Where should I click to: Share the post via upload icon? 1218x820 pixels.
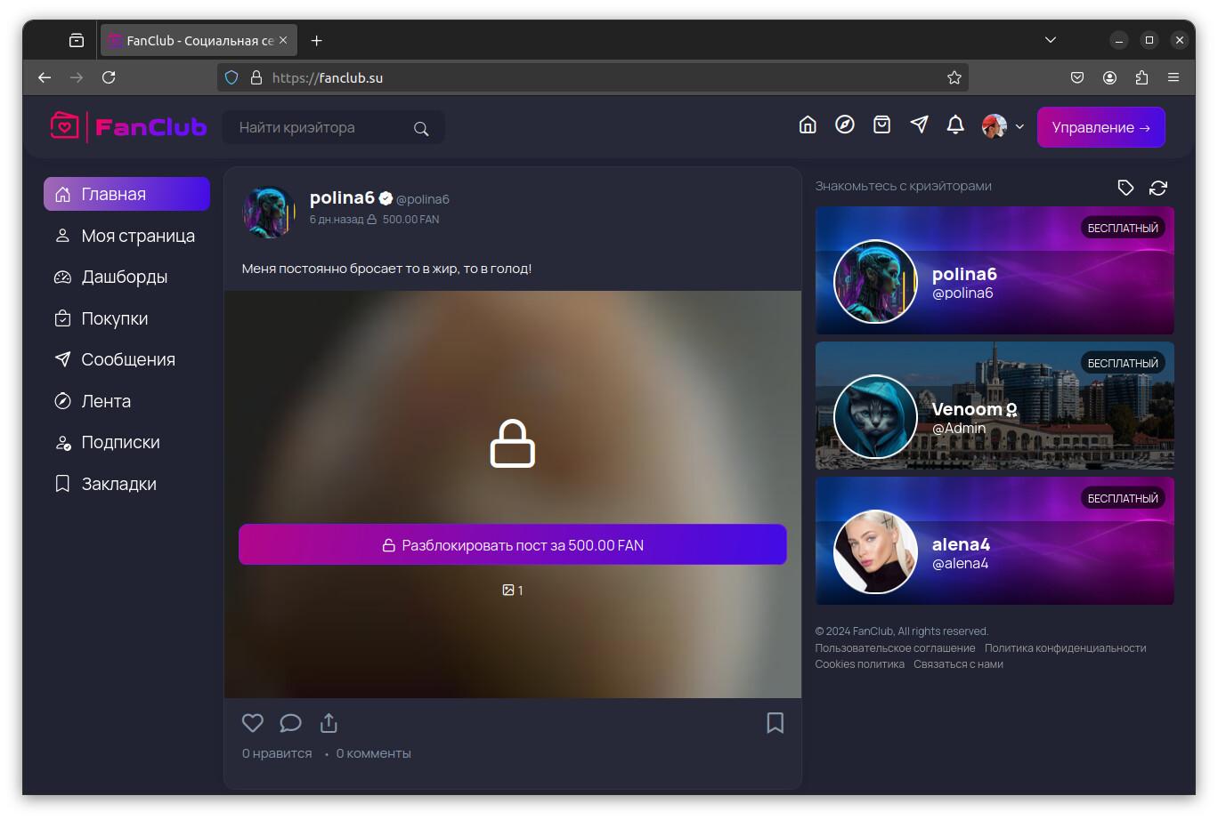tap(329, 723)
